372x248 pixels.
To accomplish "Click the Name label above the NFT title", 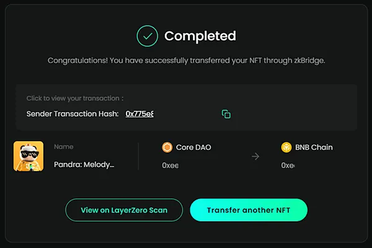I will coord(64,148).
